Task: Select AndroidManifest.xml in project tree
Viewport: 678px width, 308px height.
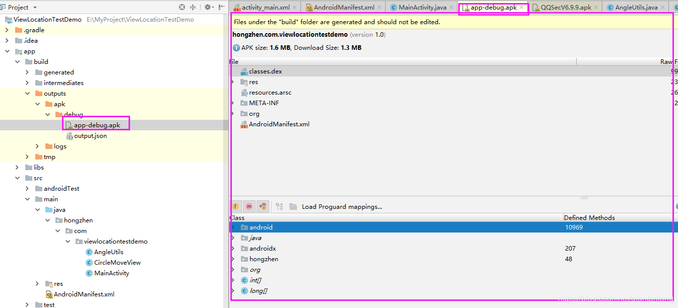Action: point(84,294)
